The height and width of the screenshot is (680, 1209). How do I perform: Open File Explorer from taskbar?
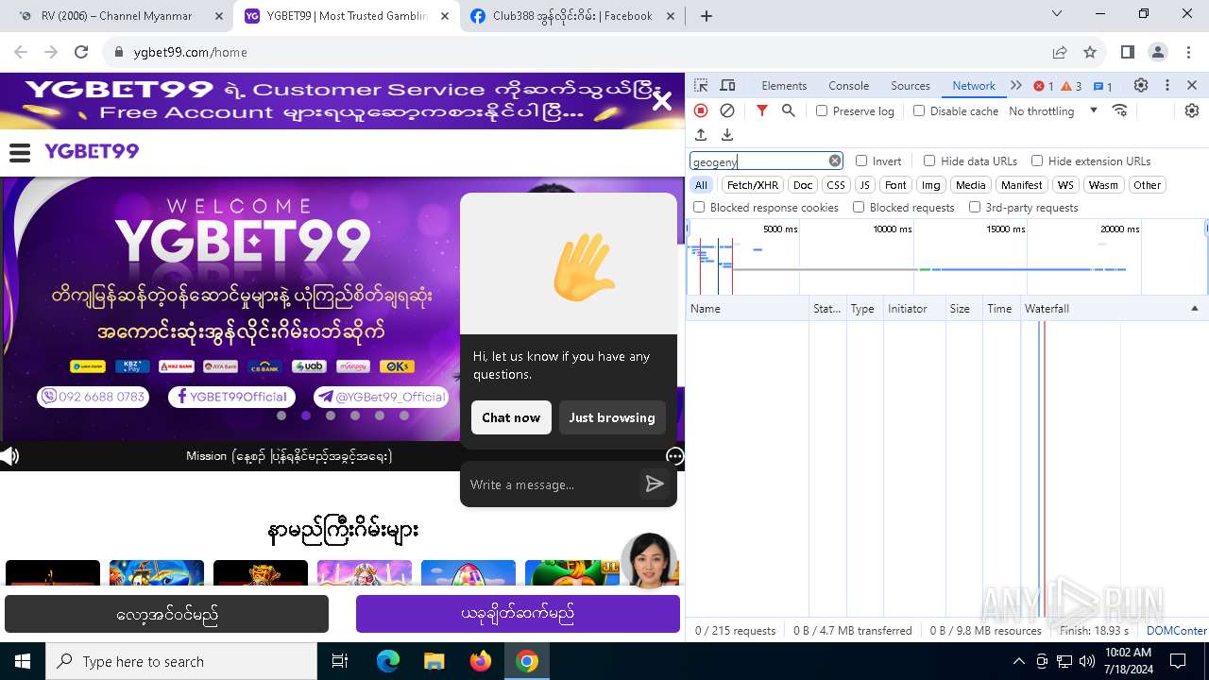[x=434, y=661]
